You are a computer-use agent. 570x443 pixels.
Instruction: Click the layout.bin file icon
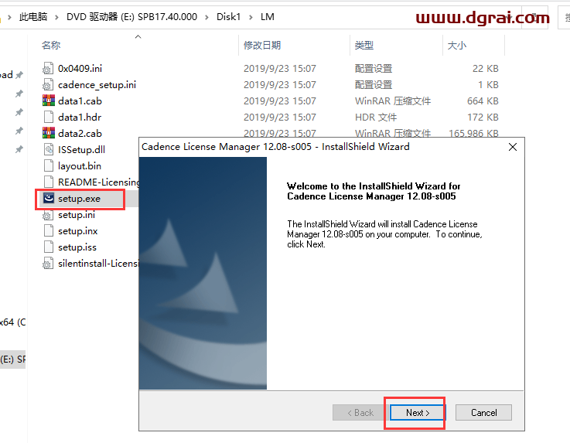coord(49,165)
